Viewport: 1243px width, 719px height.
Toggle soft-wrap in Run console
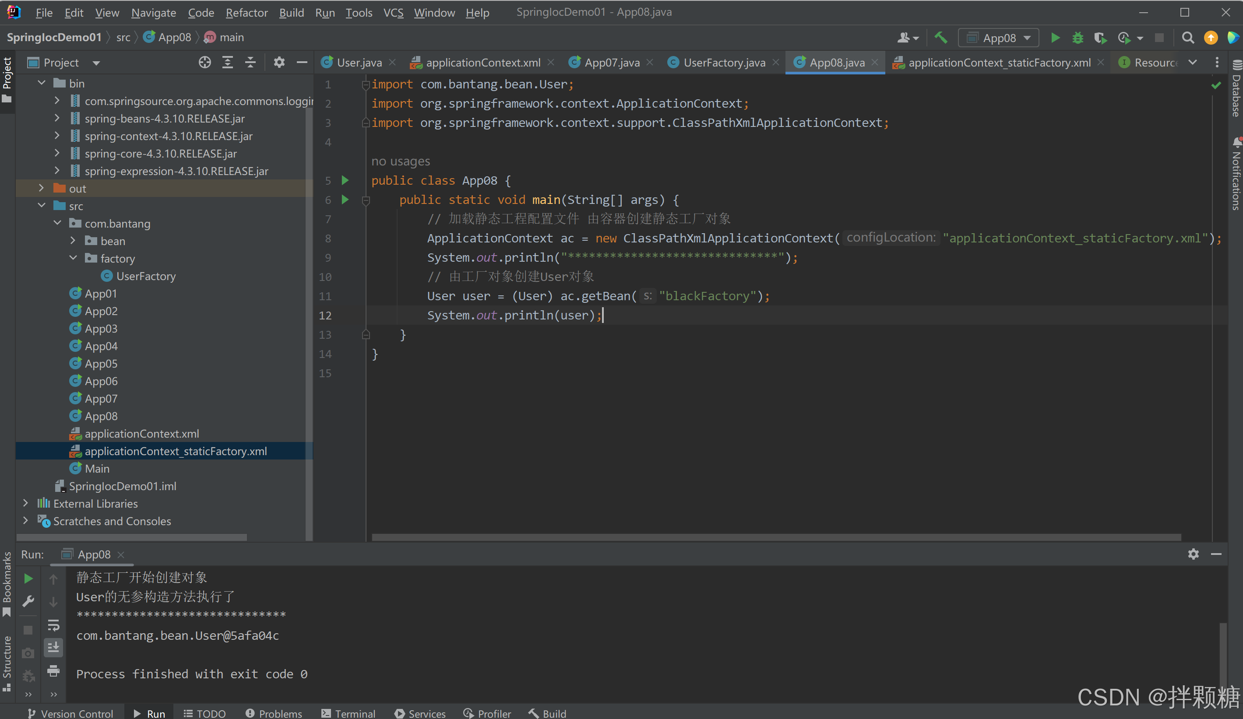(x=53, y=625)
